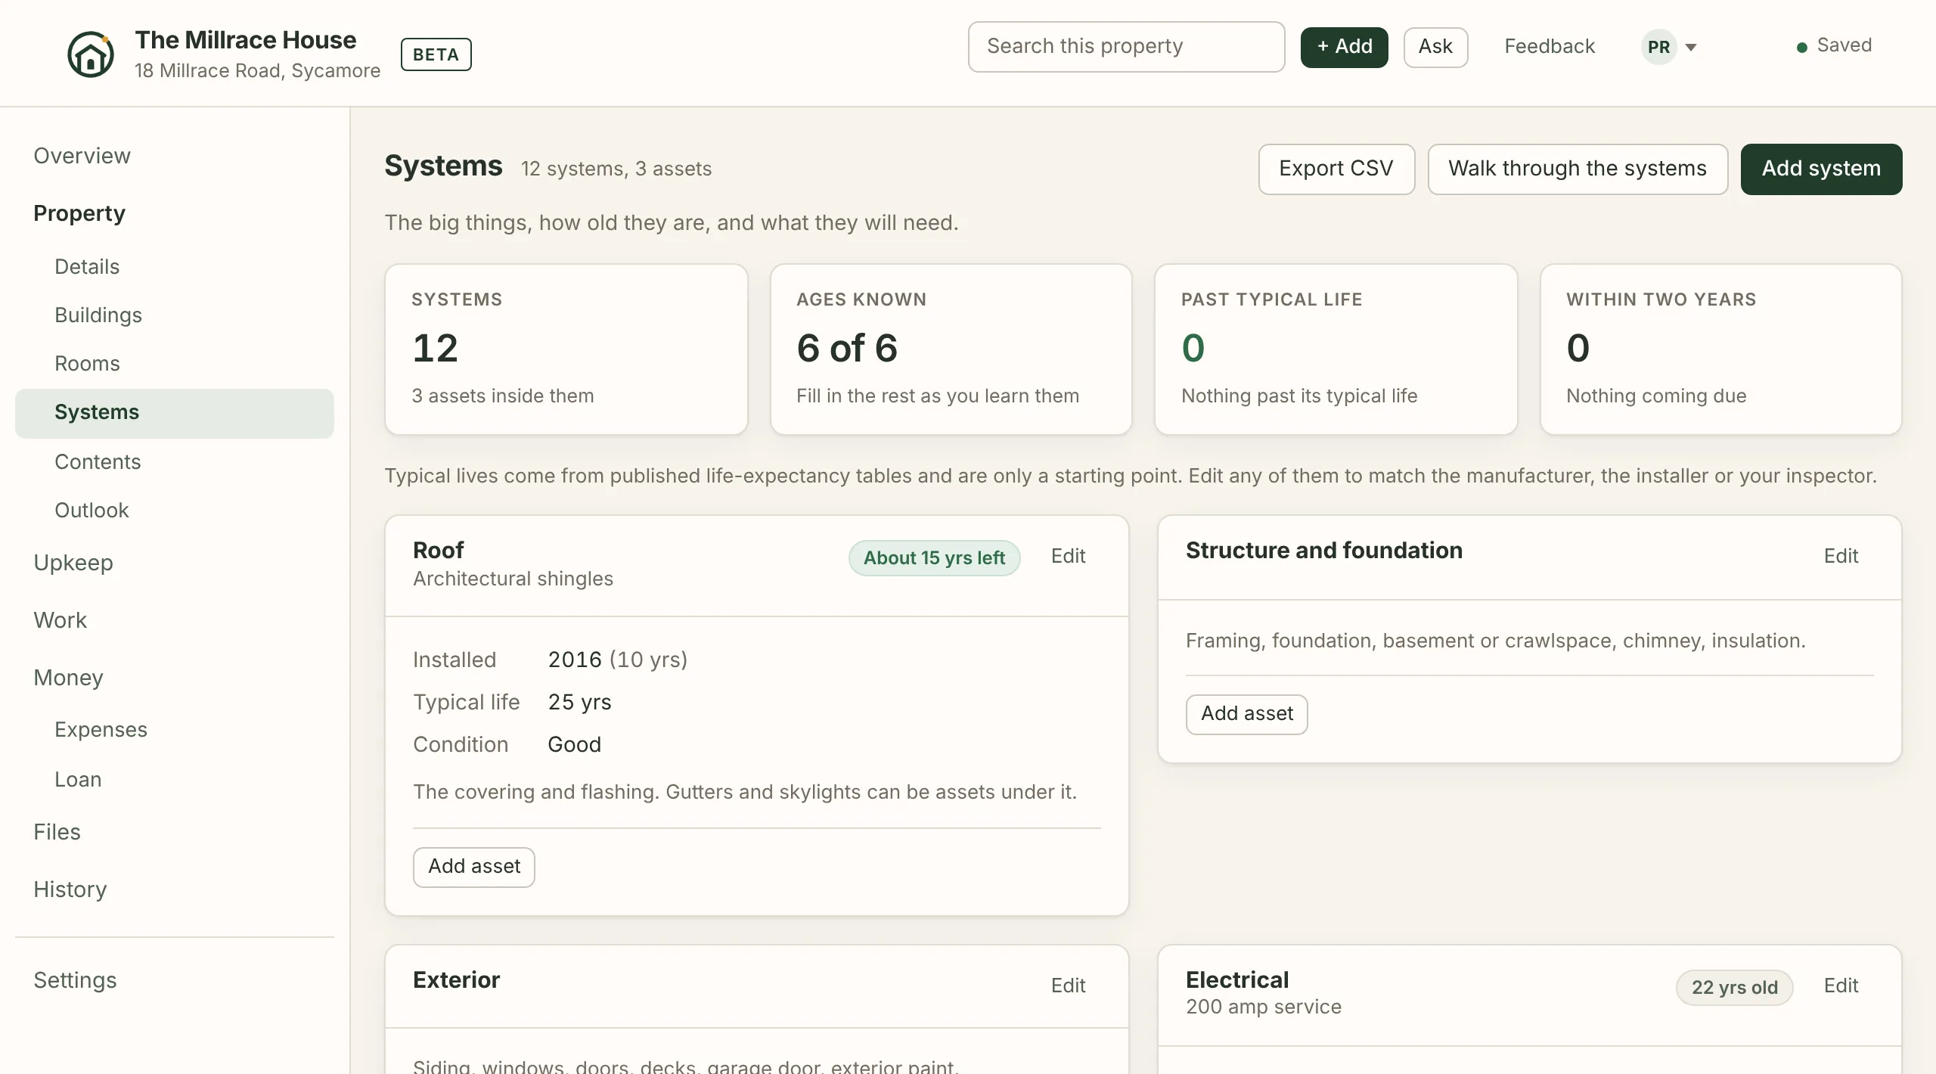Expand the Property section in the sidebar

79,213
